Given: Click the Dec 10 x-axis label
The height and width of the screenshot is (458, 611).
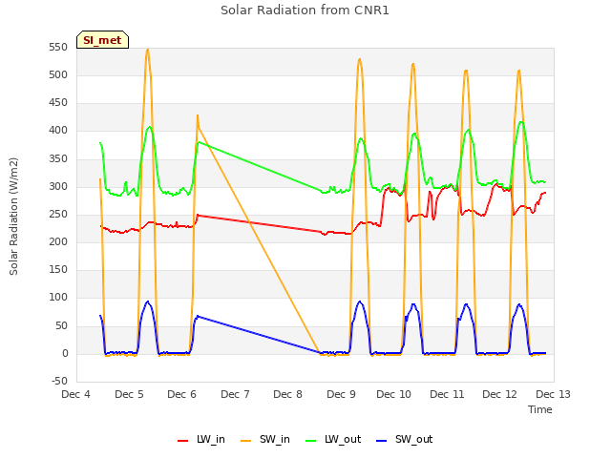Looking at the screenshot, I should coord(394,394).
